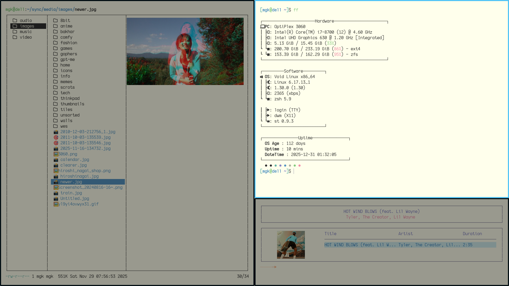
Task: Click the album cover thumbnail
Action: pyautogui.click(x=291, y=245)
